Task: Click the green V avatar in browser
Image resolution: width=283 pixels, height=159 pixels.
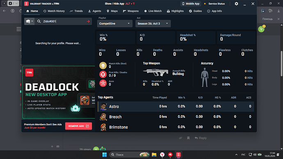Action: point(261,29)
